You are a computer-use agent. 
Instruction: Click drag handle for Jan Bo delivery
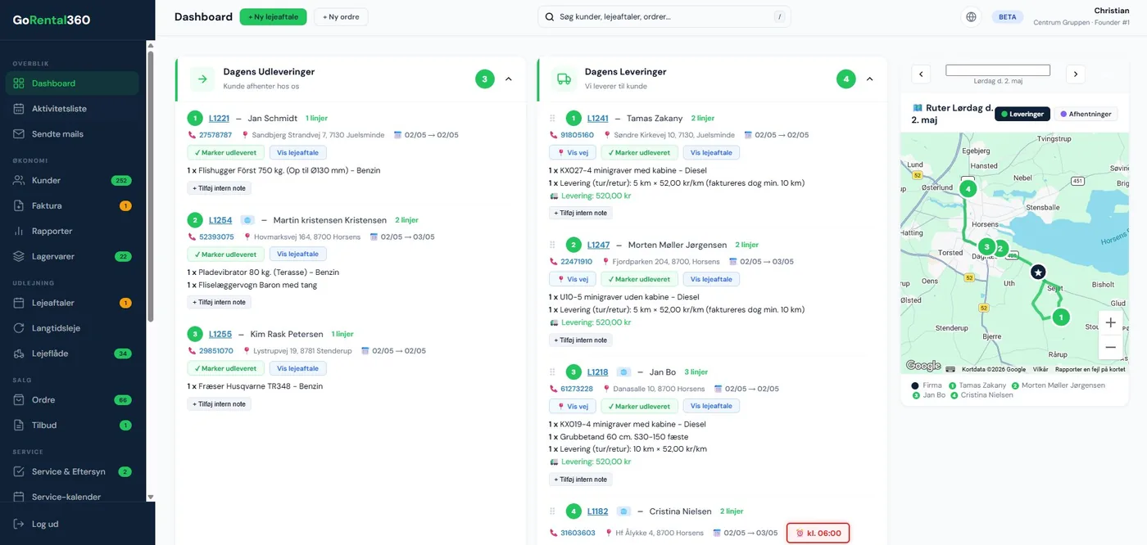pyautogui.click(x=552, y=372)
